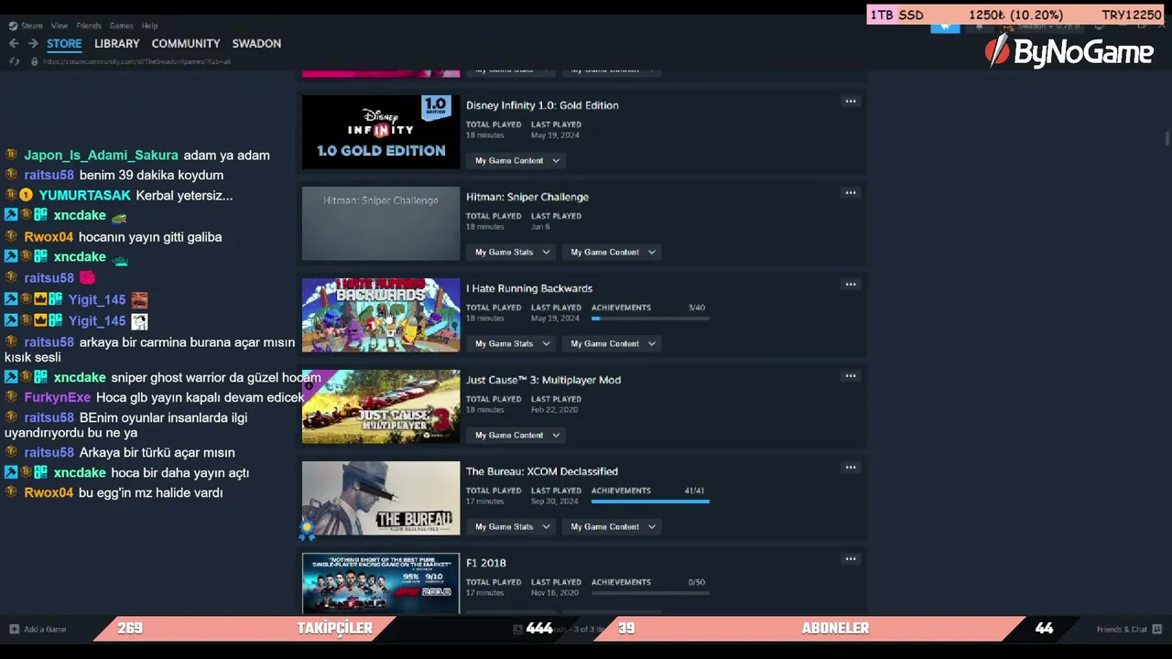Screen dimensions: 1172x659
Task: Open more options for F1 2018
Action: pos(851,559)
